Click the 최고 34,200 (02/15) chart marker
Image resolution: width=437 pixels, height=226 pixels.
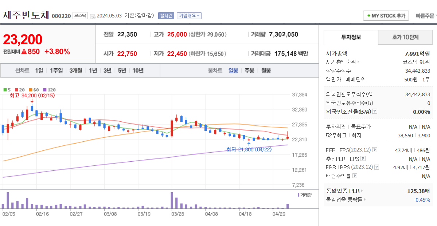[x=32, y=96]
